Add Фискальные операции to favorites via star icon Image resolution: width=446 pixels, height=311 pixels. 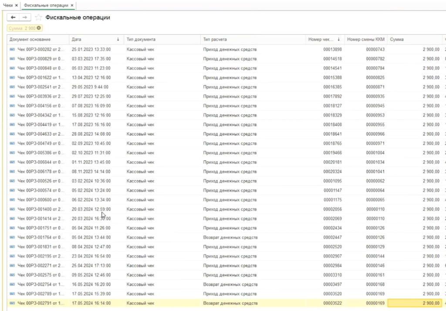38,17
